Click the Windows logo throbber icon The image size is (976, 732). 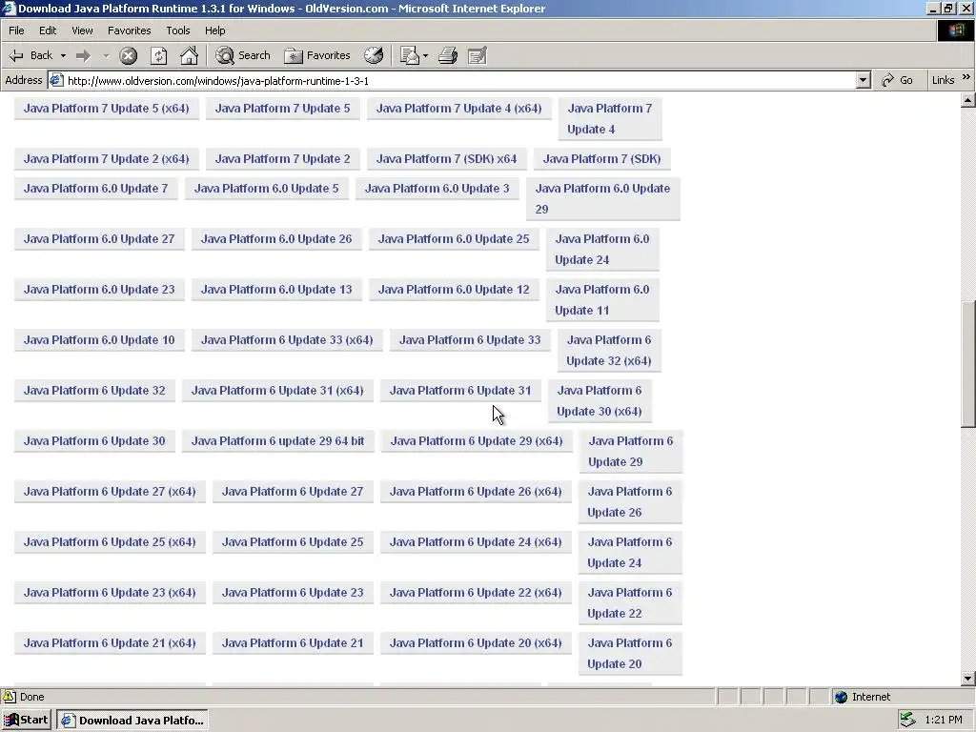(x=955, y=30)
